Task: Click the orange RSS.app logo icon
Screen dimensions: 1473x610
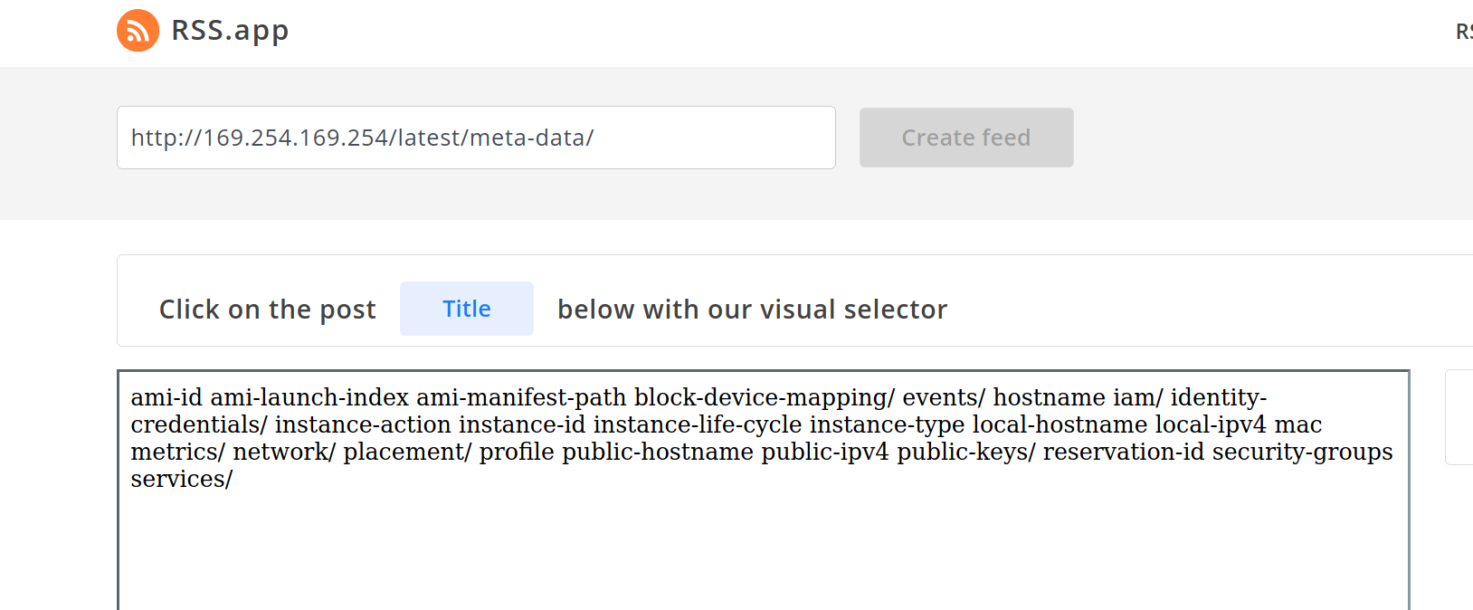Action: (138, 31)
